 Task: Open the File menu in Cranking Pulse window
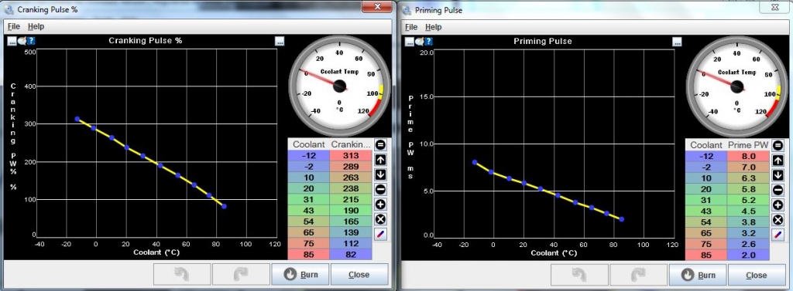(14, 26)
